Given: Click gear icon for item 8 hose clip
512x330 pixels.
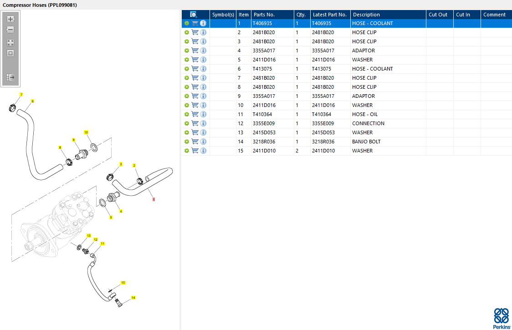Looking at the screenshot, I should pyautogui.click(x=186, y=87).
